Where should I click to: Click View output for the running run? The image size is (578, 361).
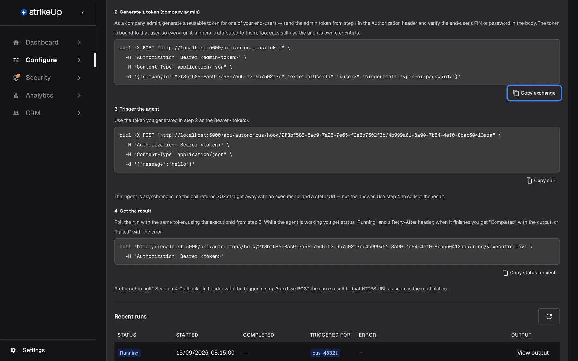tap(533, 353)
